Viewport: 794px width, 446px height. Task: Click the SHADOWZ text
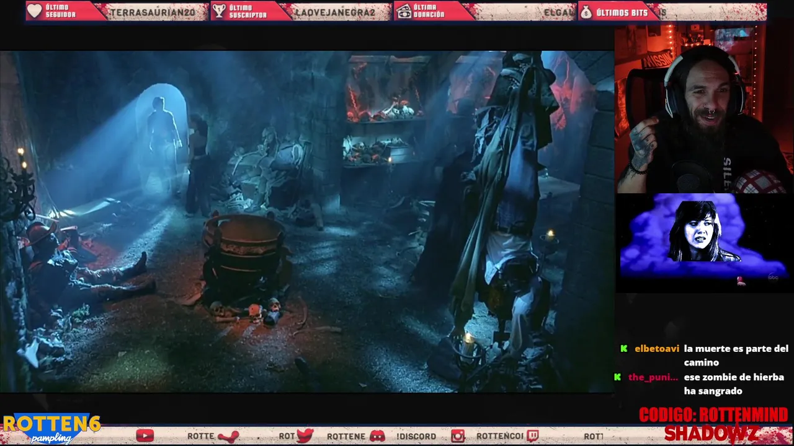coord(711,433)
